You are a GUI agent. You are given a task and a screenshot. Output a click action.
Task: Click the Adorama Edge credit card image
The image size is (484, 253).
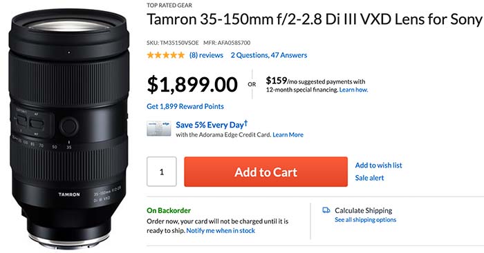tap(158, 128)
